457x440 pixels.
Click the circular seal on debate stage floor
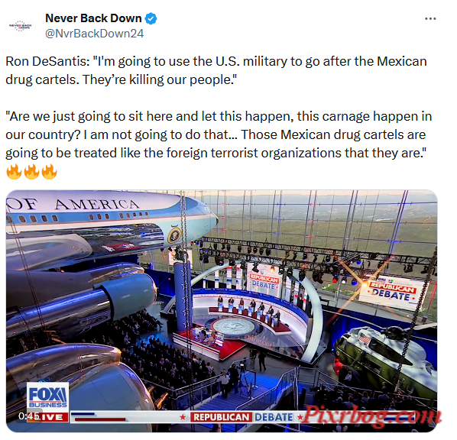[235, 327]
